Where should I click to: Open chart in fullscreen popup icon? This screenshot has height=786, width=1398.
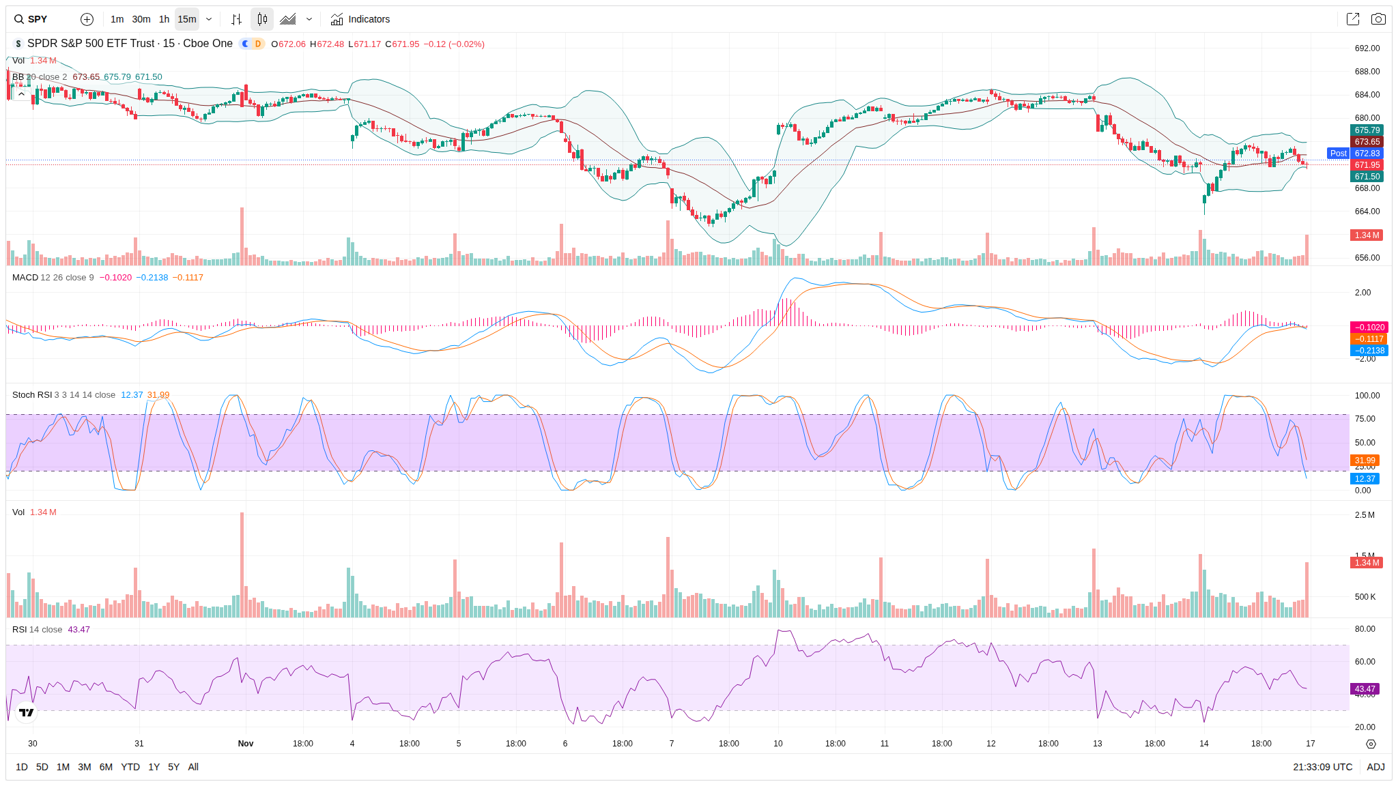click(x=1352, y=19)
